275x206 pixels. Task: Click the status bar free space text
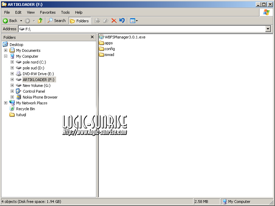point(31,202)
